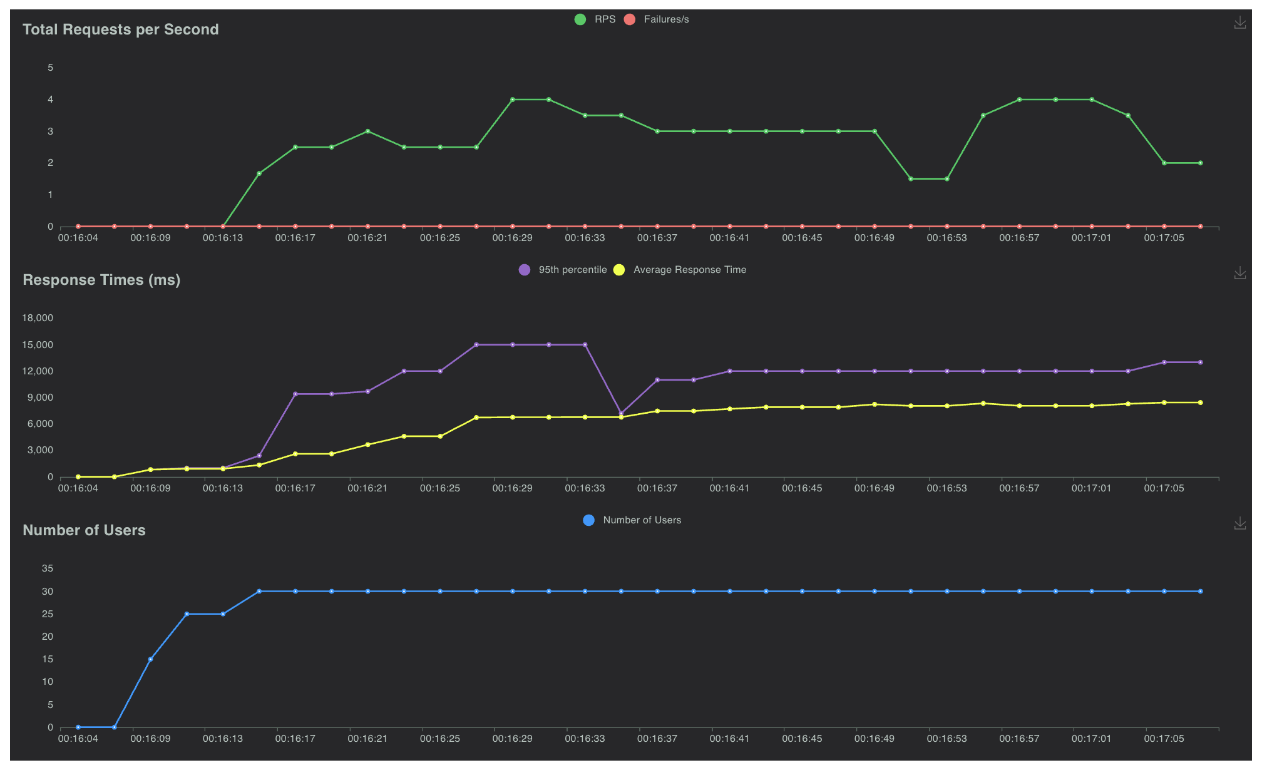
Task: Click '18,000' y-axis label on Response Times
Action: 38,318
